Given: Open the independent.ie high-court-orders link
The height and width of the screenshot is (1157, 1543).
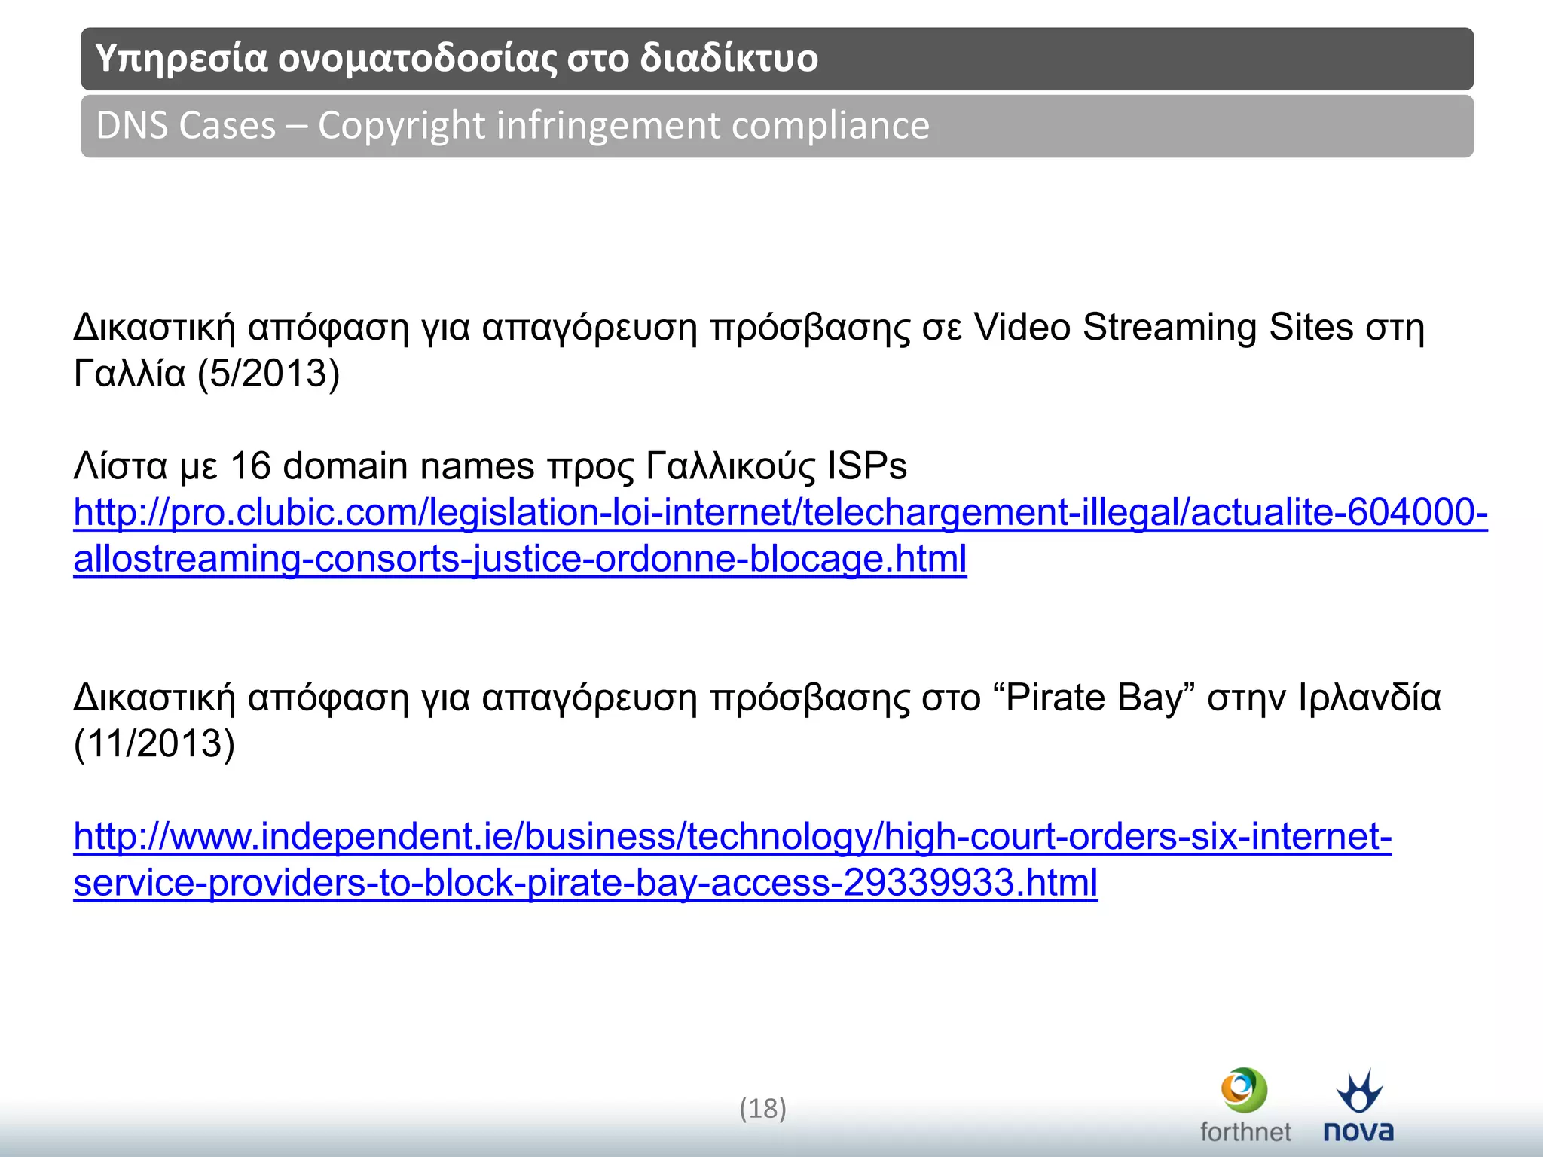Looking at the screenshot, I should (x=732, y=859).
